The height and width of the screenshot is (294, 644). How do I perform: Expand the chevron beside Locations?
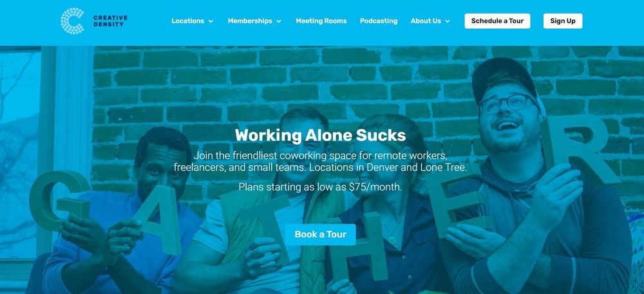[x=211, y=21]
